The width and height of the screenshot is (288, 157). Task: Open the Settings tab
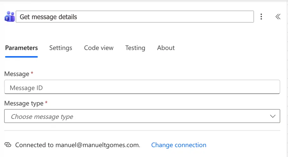[x=60, y=48]
